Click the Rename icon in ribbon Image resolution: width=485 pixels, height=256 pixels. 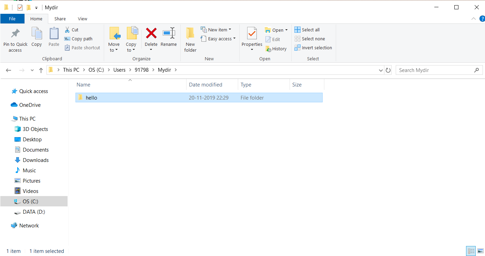pos(169,34)
